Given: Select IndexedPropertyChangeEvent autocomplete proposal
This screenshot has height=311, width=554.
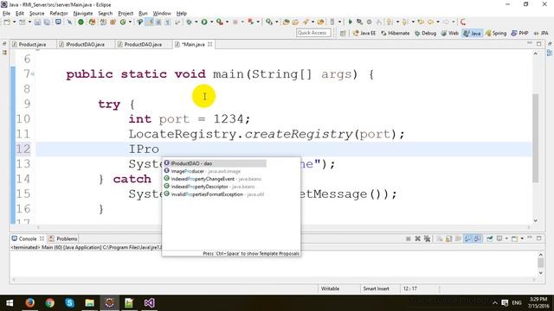Looking at the screenshot, I should pos(215,179).
